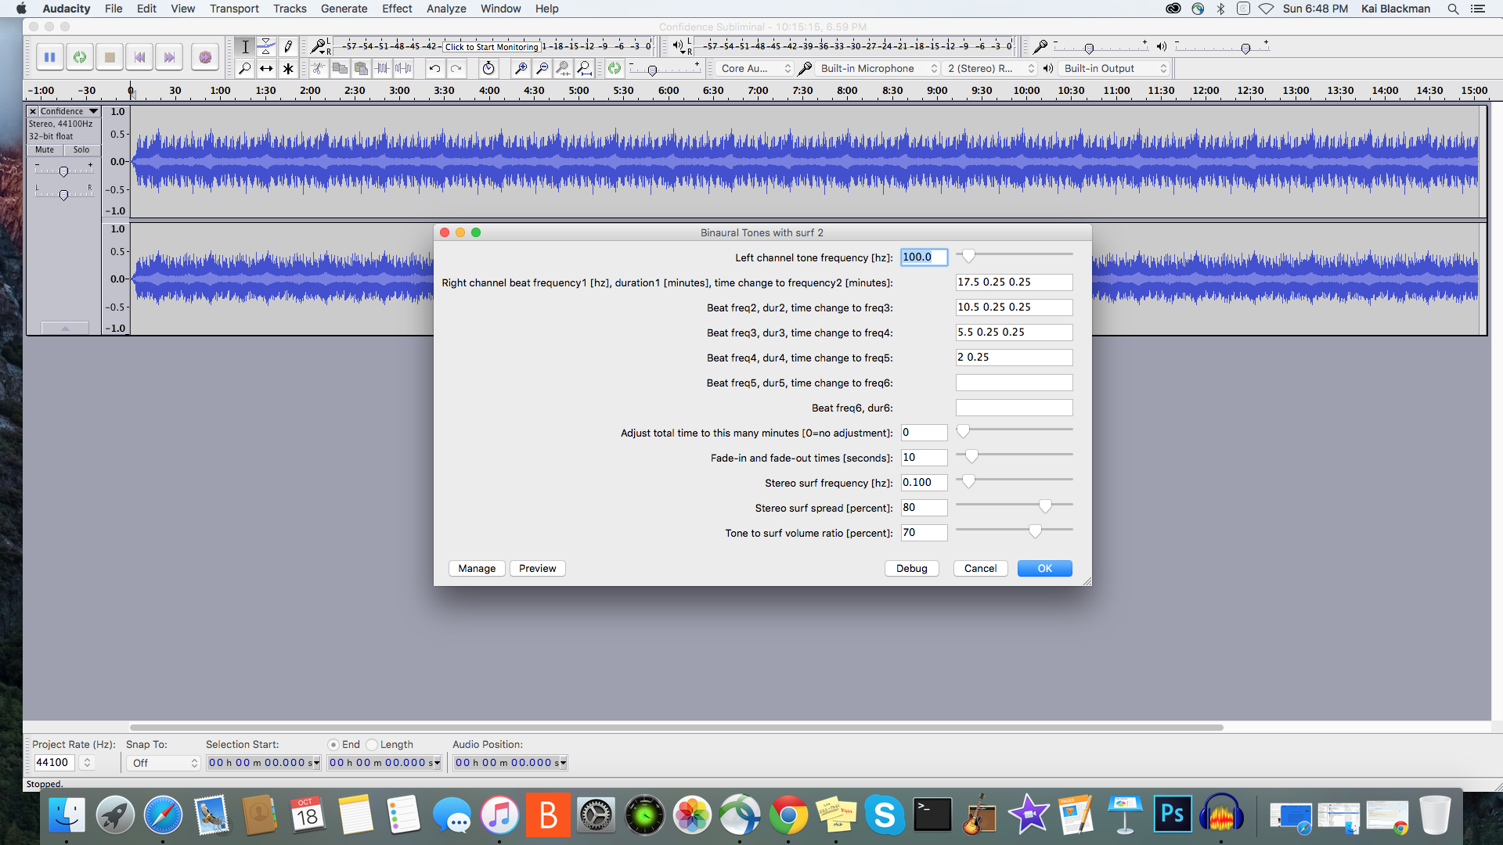This screenshot has width=1503, height=845.
Task: Open the Built-in Output device dropdown
Action: [1114, 69]
